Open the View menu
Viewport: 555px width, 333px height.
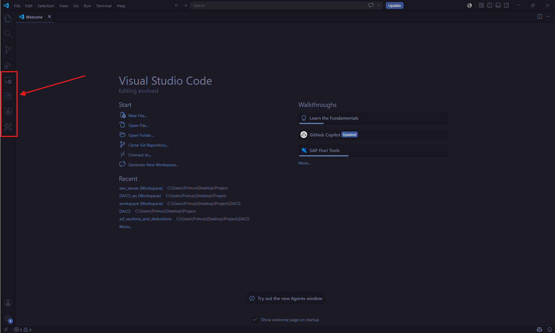point(64,5)
